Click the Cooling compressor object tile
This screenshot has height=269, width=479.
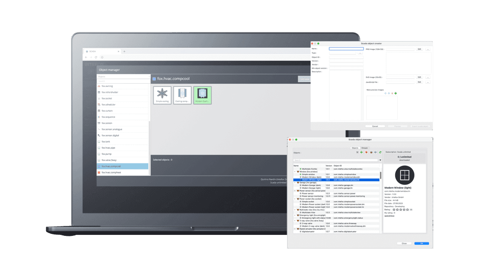(x=182, y=95)
